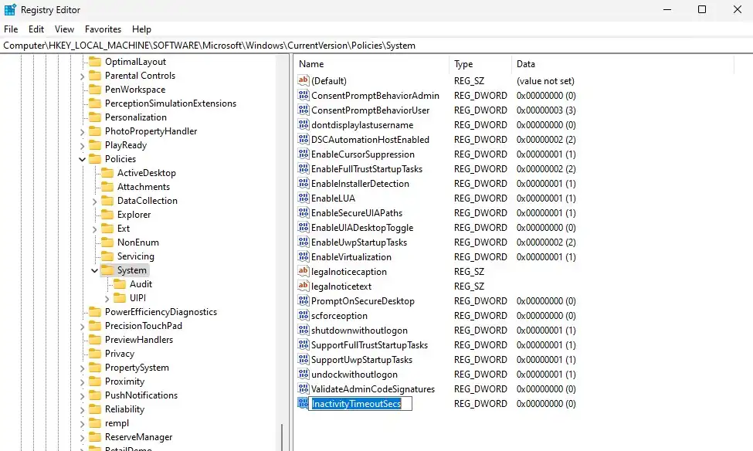Open the File menu
Screen dimensions: 753x451
[x=11, y=29]
